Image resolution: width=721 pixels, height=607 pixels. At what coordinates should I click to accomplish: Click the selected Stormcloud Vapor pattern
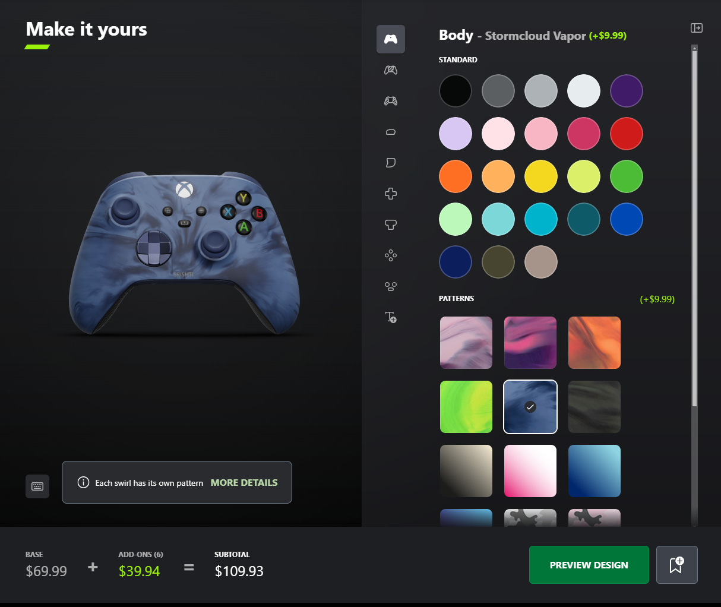(x=530, y=407)
